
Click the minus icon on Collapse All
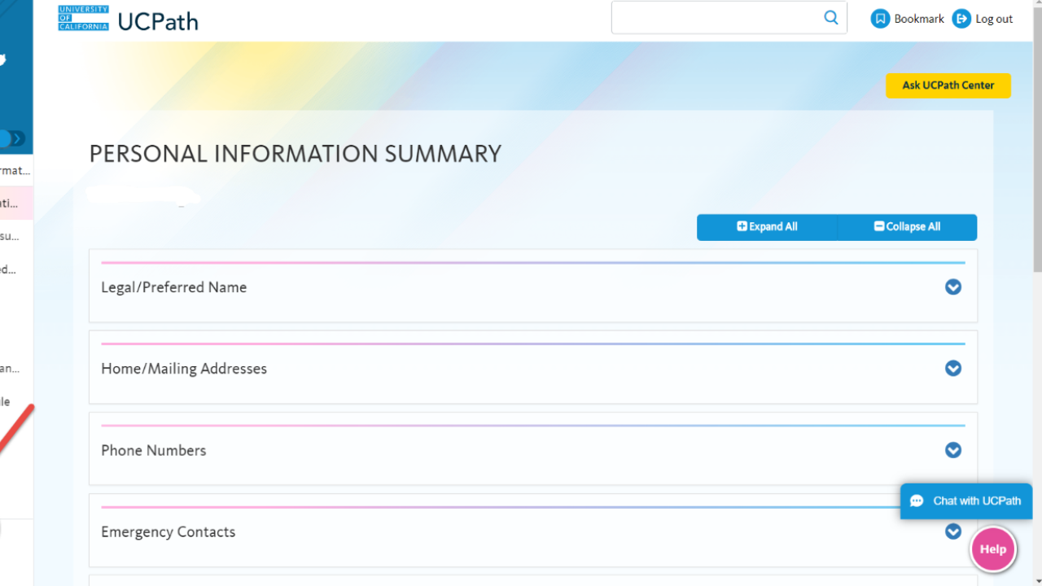point(879,227)
